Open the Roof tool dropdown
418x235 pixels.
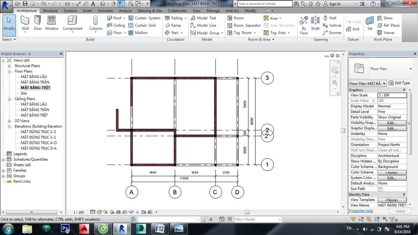point(124,18)
